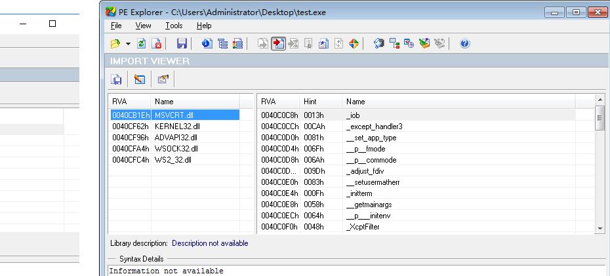Select the _XcptFilter import function
This screenshot has width=610, height=276.
coord(363,227)
